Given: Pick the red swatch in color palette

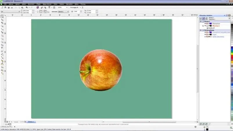Looking at the screenshot, I should 232,57.
